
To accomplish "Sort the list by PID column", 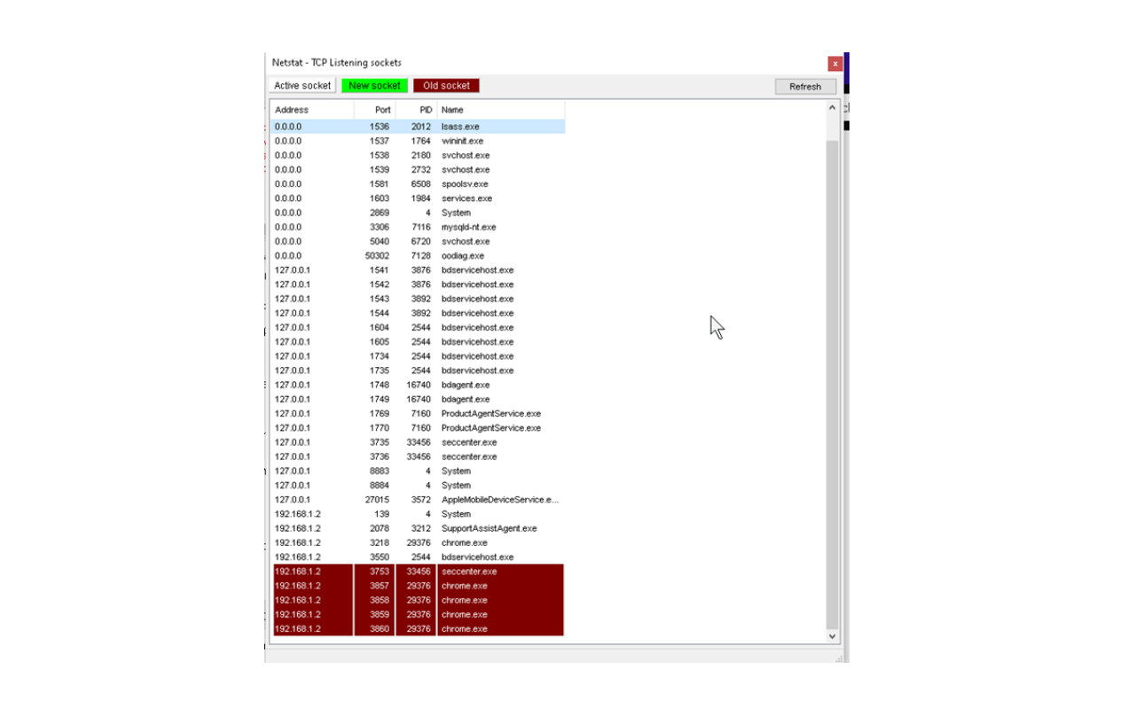I will (424, 109).
